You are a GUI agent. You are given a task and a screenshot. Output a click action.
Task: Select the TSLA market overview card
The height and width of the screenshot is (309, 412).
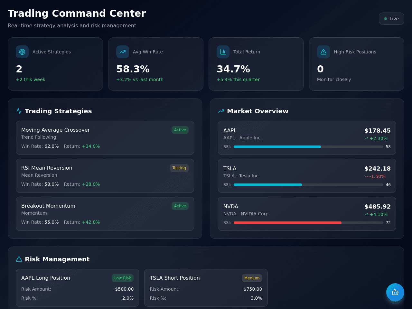pyautogui.click(x=307, y=176)
